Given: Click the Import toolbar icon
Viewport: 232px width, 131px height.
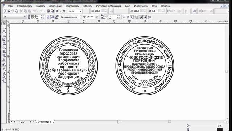Looking at the screenshot, I should point(48,11).
